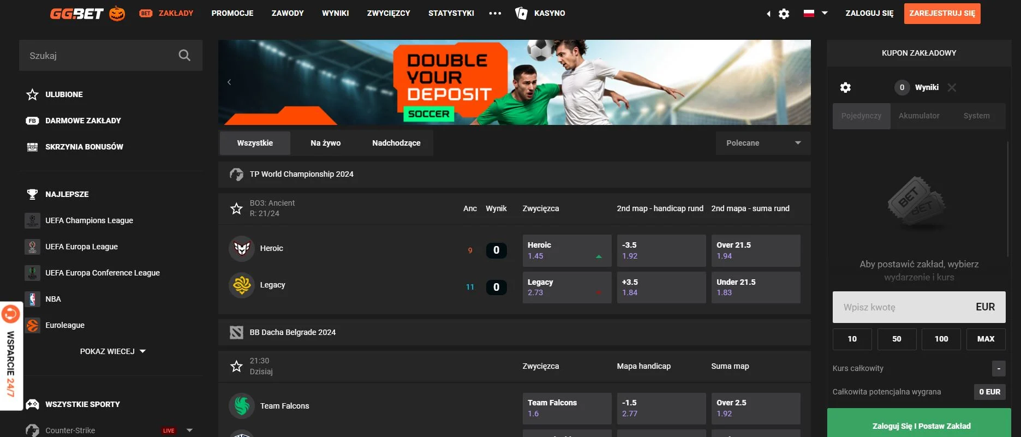This screenshot has height=437, width=1021.
Task: Open the Polecane sorting dropdown
Action: pos(763,143)
